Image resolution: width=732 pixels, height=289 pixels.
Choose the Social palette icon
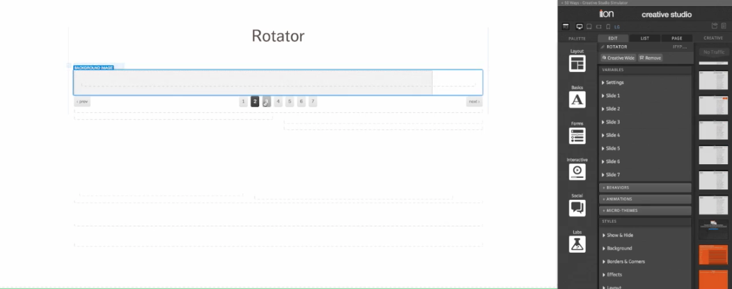(x=577, y=208)
